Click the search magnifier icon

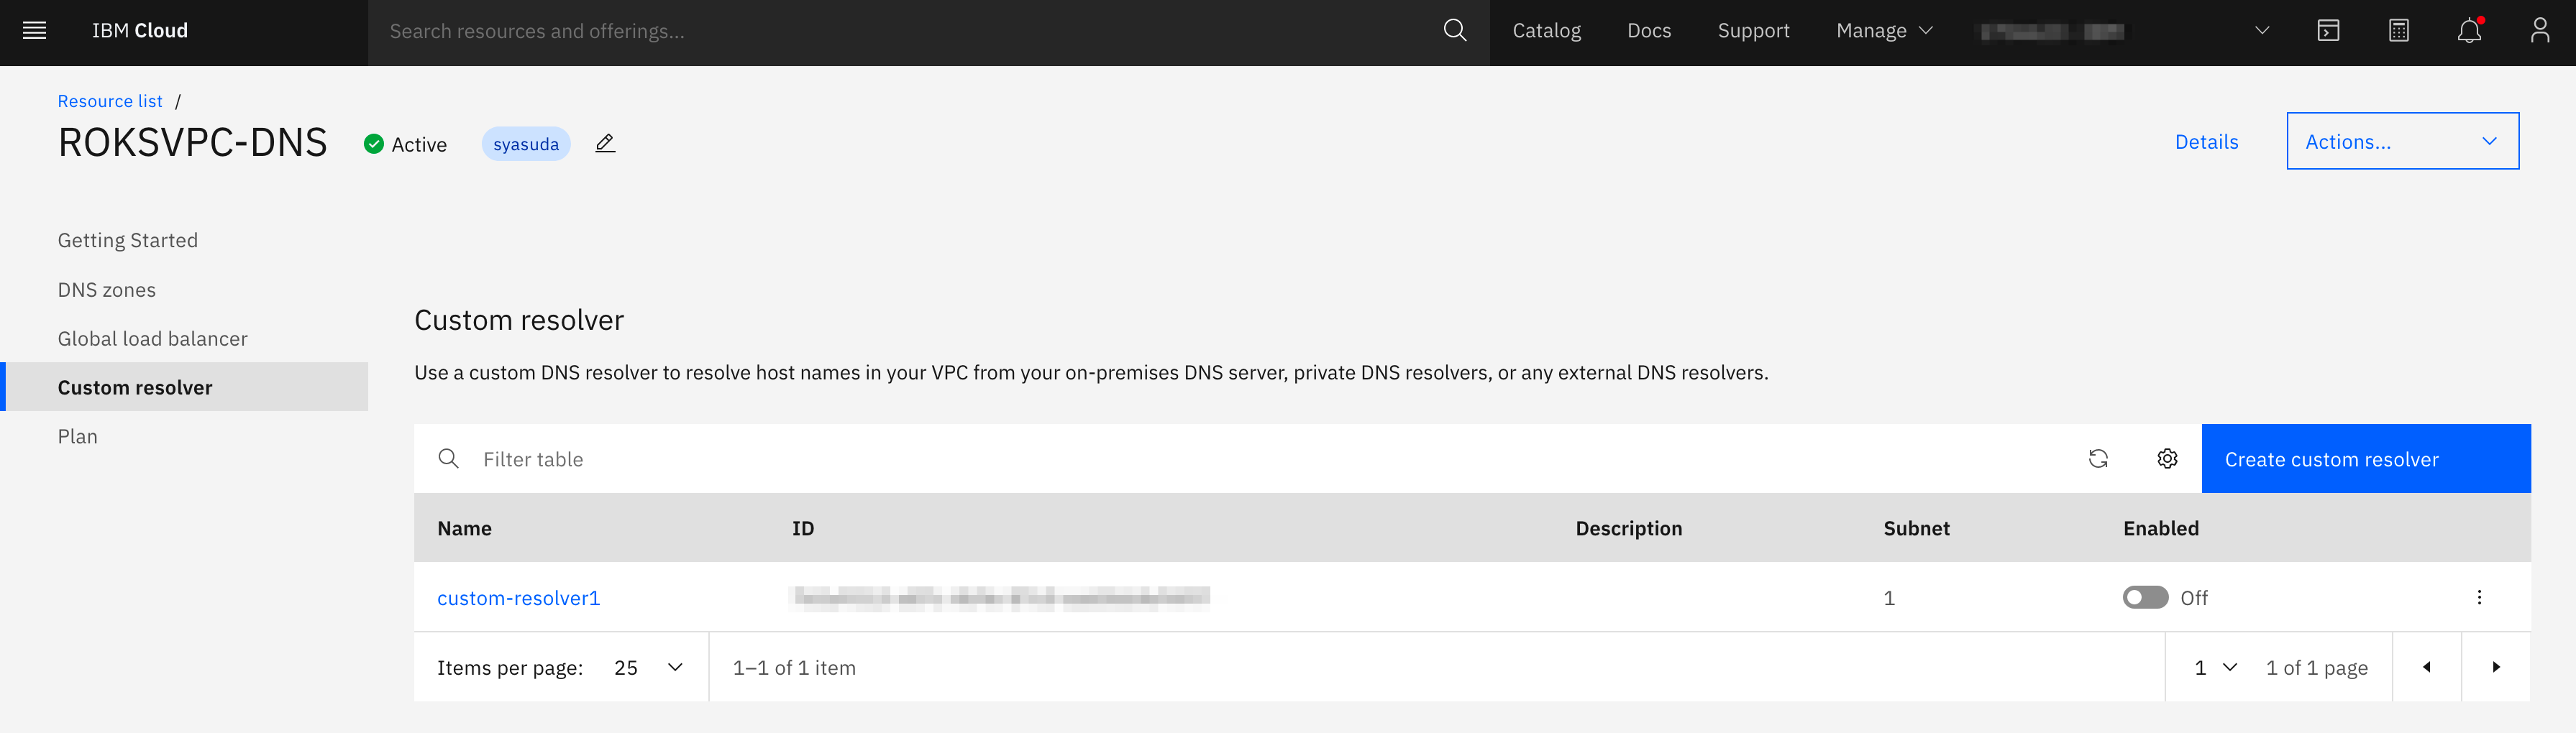pos(1454,31)
